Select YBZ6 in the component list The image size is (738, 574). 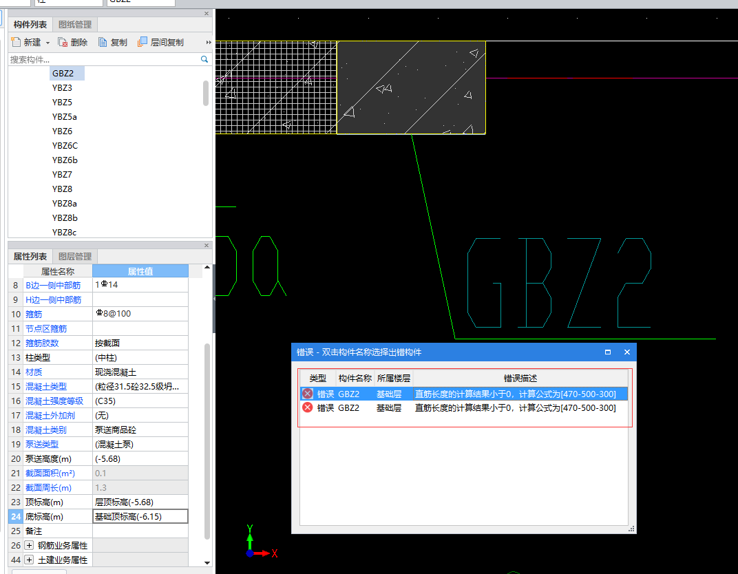[x=62, y=131]
